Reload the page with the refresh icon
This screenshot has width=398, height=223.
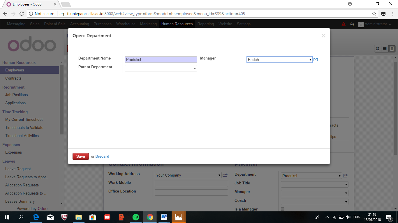[x=21, y=14]
